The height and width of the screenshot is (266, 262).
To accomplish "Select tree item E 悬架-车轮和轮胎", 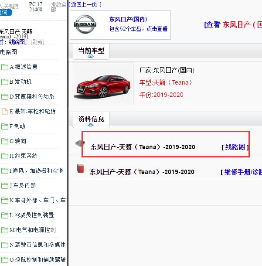I will coord(32,112).
